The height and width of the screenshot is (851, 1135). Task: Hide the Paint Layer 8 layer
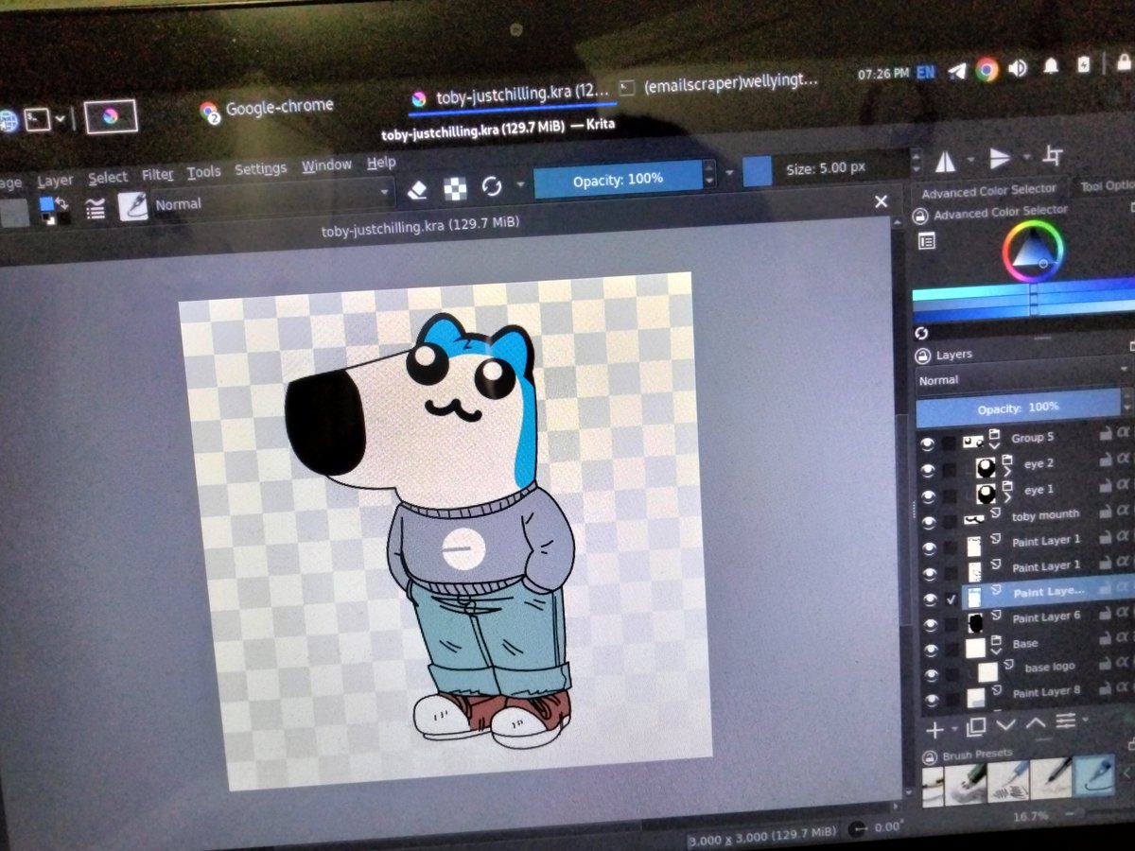[933, 702]
